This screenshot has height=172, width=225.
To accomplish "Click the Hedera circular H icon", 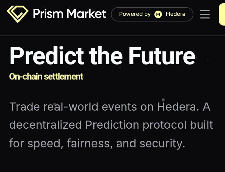I will point(158,14).
